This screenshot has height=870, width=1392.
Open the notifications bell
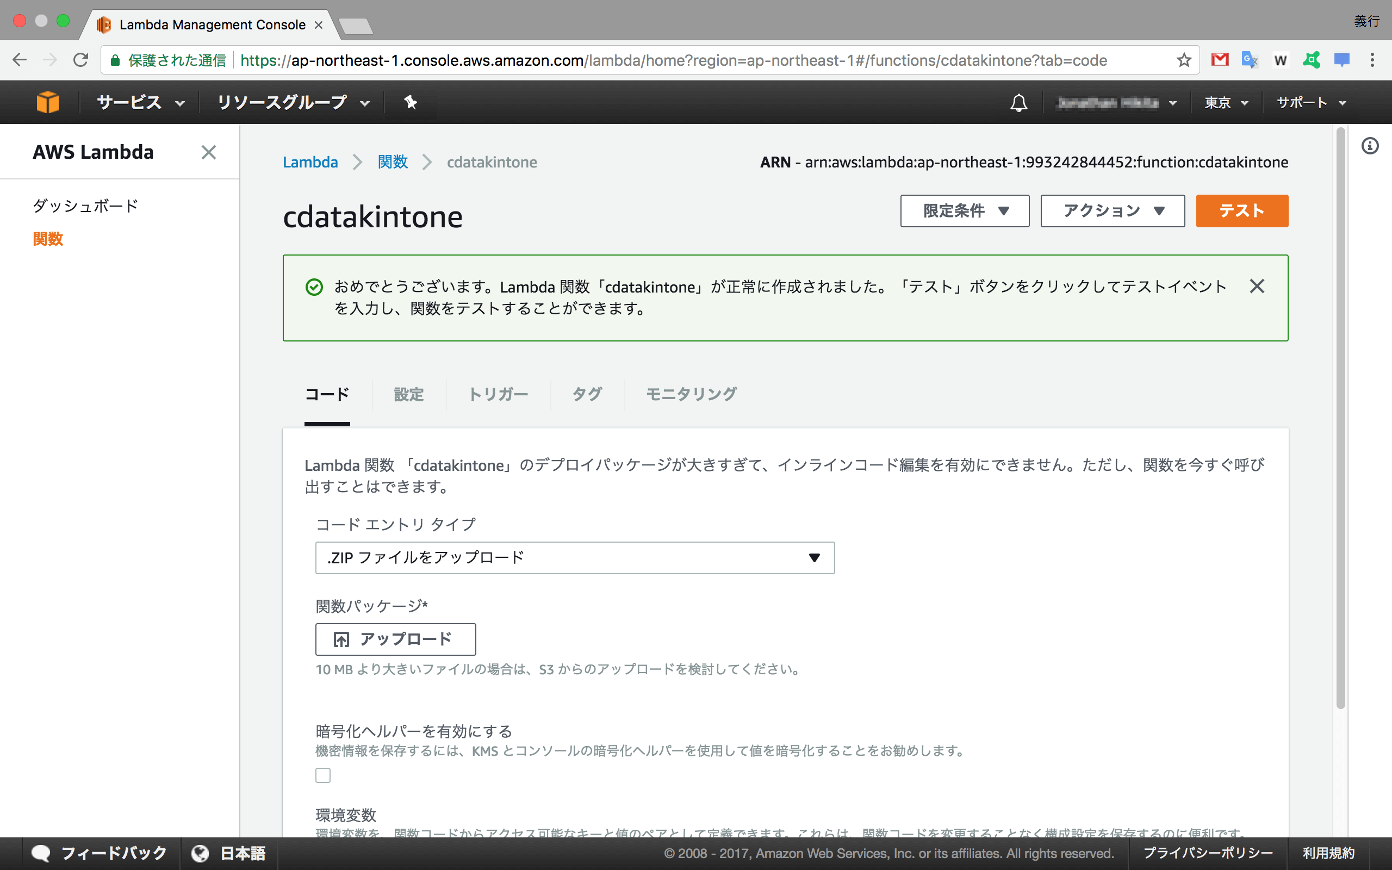coord(1017,102)
